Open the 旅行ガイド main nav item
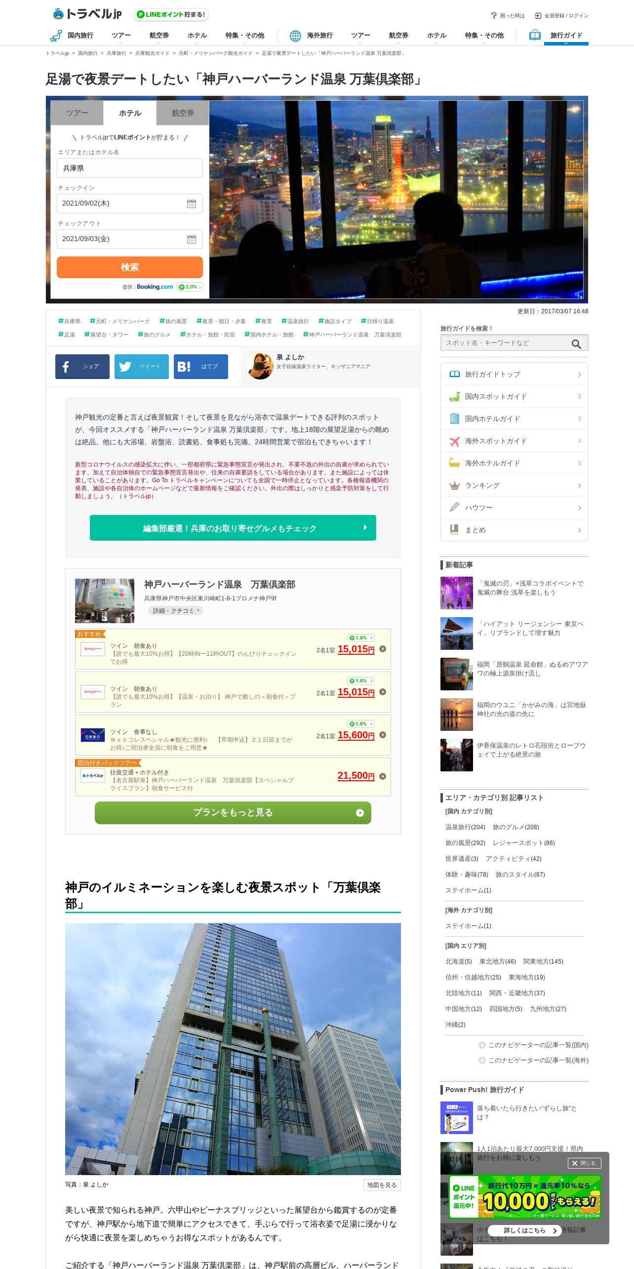The image size is (634, 1269). point(566,36)
